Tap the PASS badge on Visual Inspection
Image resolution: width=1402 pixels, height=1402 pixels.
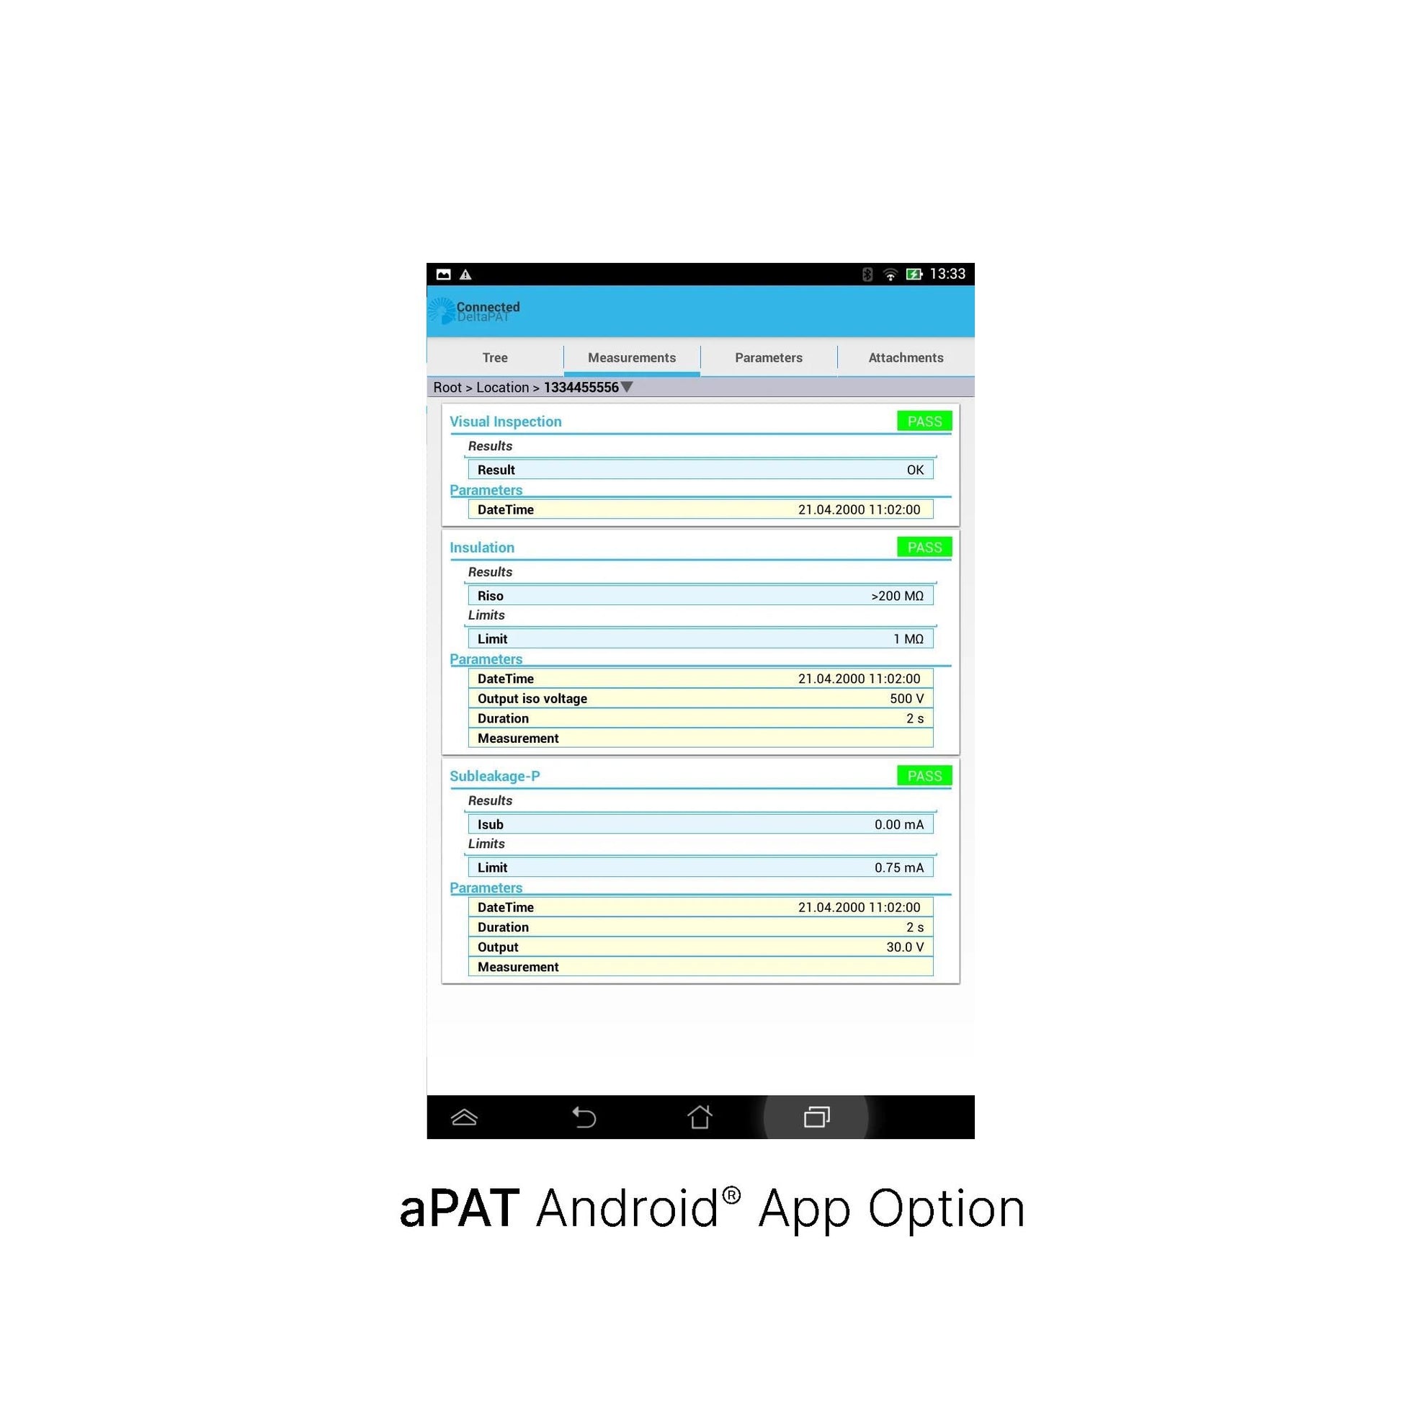coord(923,420)
